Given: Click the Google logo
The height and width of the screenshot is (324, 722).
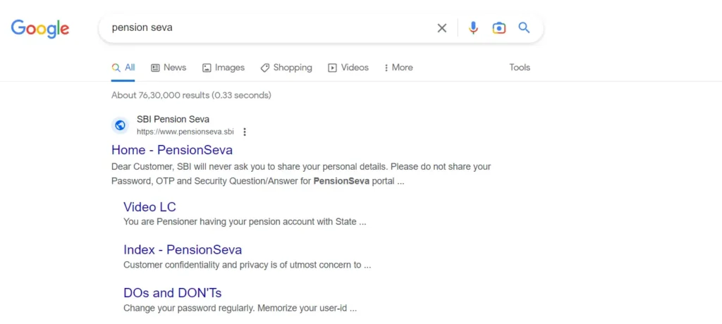Looking at the screenshot, I should tap(40, 29).
